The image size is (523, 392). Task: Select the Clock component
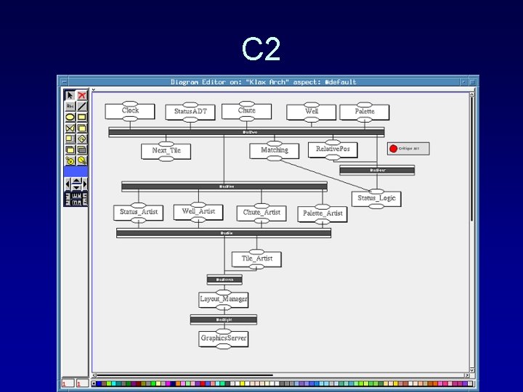(x=130, y=111)
